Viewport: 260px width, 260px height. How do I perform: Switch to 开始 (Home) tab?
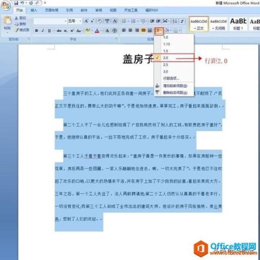point(19,10)
